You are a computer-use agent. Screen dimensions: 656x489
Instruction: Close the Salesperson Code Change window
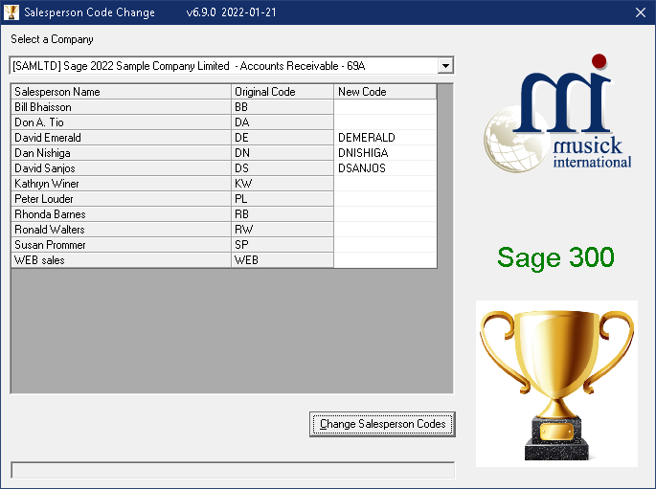click(640, 12)
